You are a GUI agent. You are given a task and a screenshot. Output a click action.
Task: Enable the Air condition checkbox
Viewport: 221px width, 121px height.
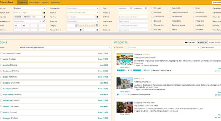click(x=170, y=21)
